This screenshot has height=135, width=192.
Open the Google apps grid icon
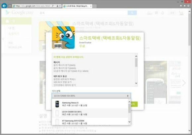(x=156, y=13)
